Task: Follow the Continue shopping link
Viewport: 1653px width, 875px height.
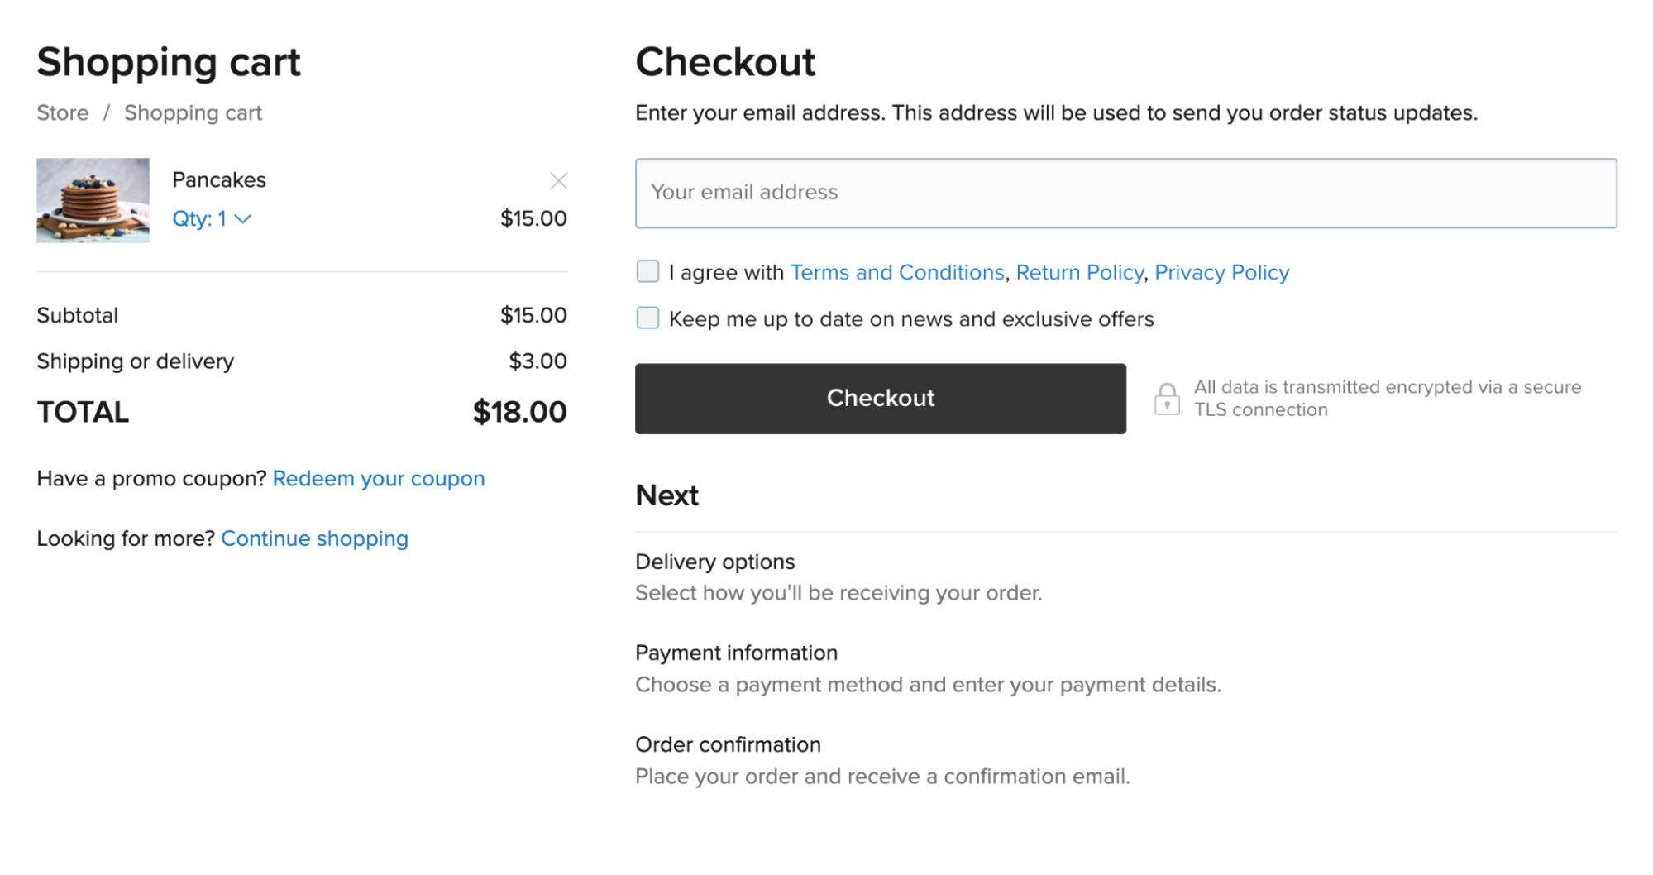Action: pyautogui.click(x=314, y=538)
